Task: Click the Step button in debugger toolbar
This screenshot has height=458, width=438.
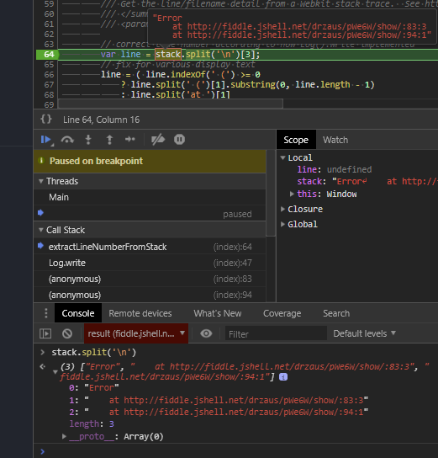Action: [130, 139]
